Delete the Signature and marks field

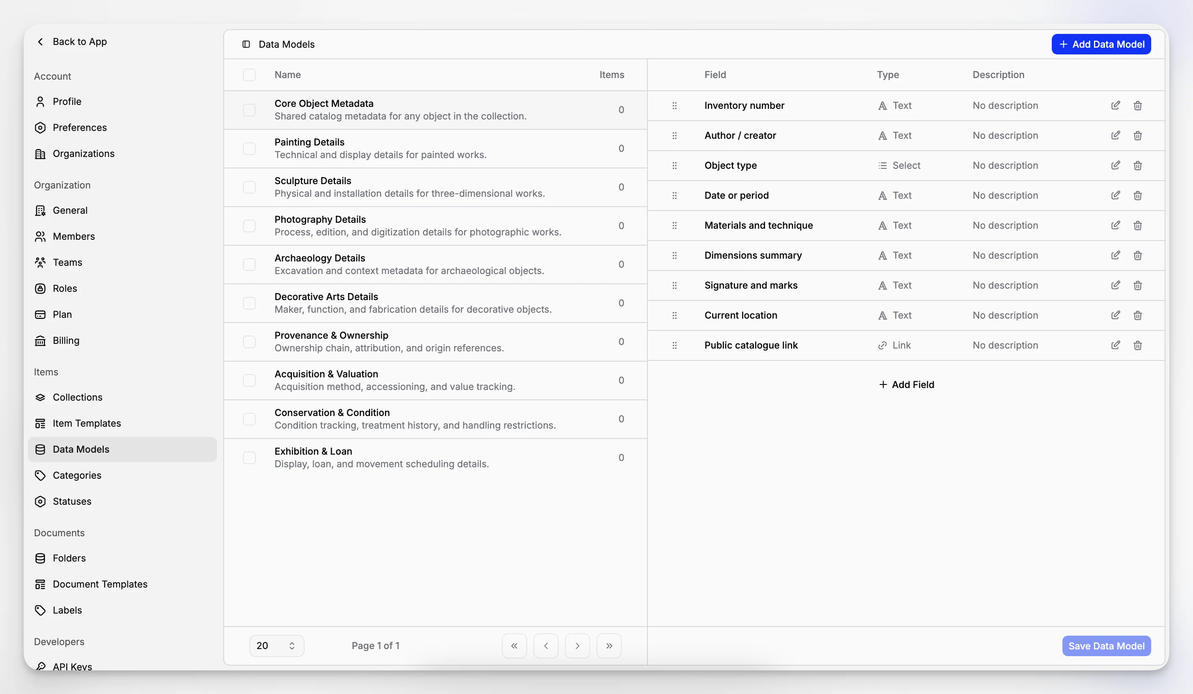pyautogui.click(x=1138, y=285)
